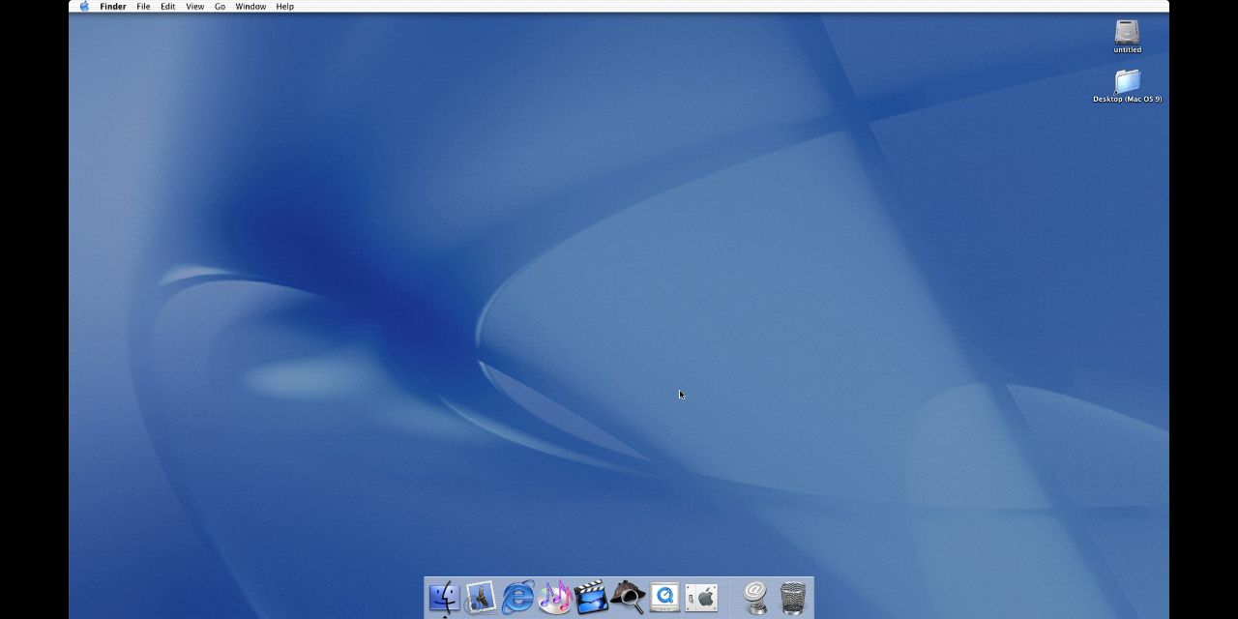Open Finder from the Dock
Screen dimensions: 1238x619
click(444, 597)
